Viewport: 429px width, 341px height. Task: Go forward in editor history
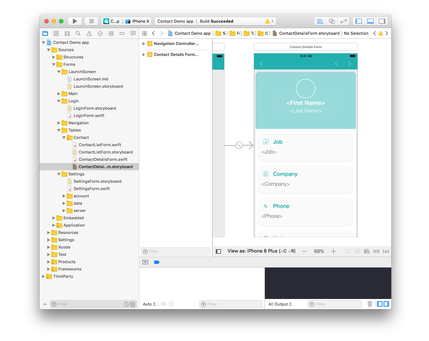(162, 33)
